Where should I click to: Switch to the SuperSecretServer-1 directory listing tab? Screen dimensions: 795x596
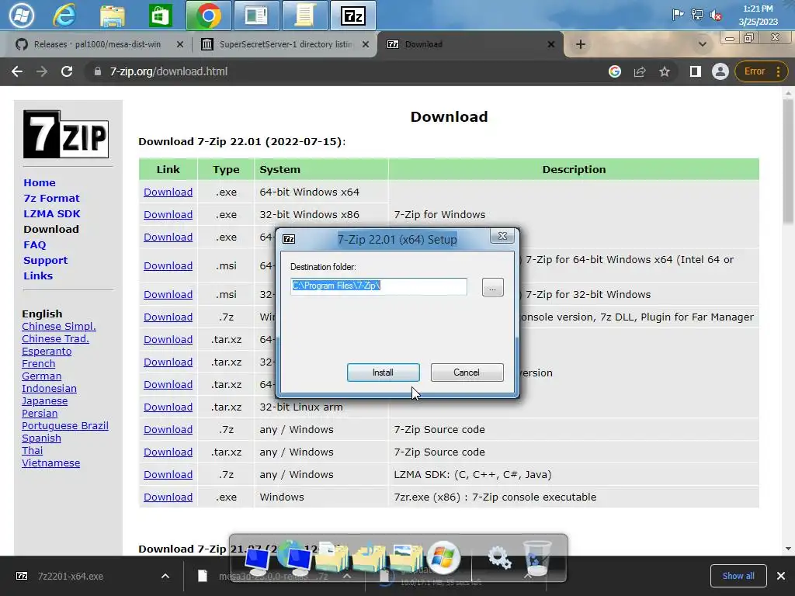coord(284,44)
